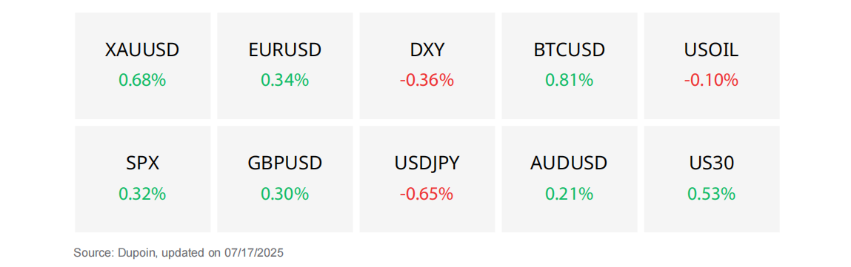Viewport: 851px width, 267px height.
Task: Select the USDJPY card
Action: click(427, 179)
